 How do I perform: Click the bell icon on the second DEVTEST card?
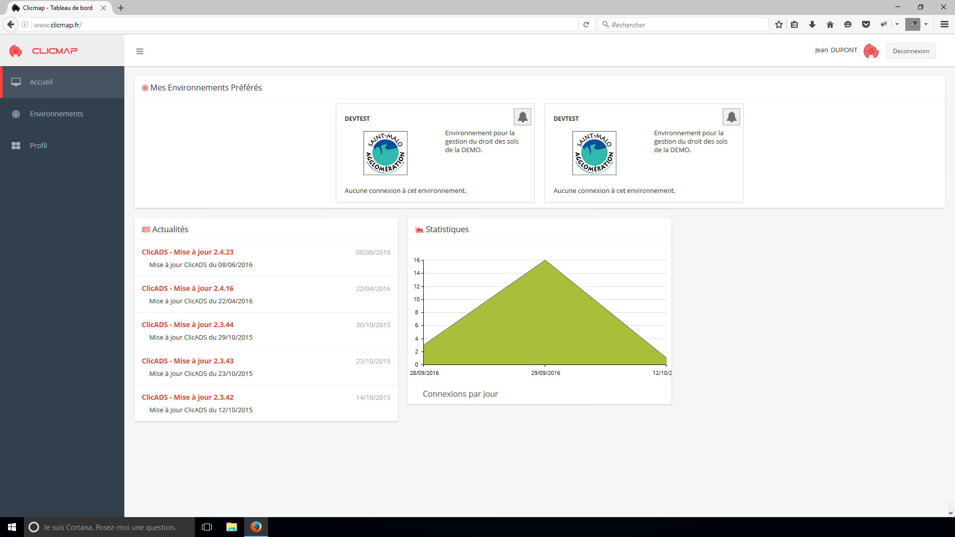731,117
